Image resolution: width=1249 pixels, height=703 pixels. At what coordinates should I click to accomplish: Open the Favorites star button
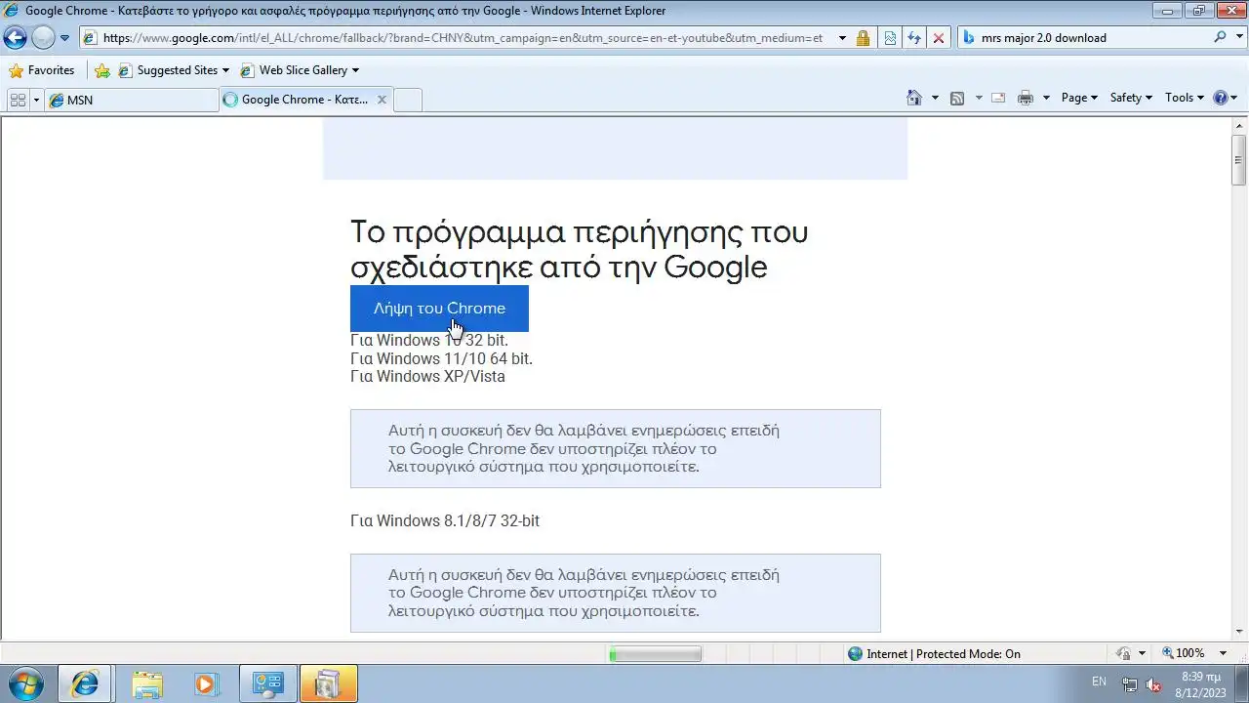(x=42, y=70)
